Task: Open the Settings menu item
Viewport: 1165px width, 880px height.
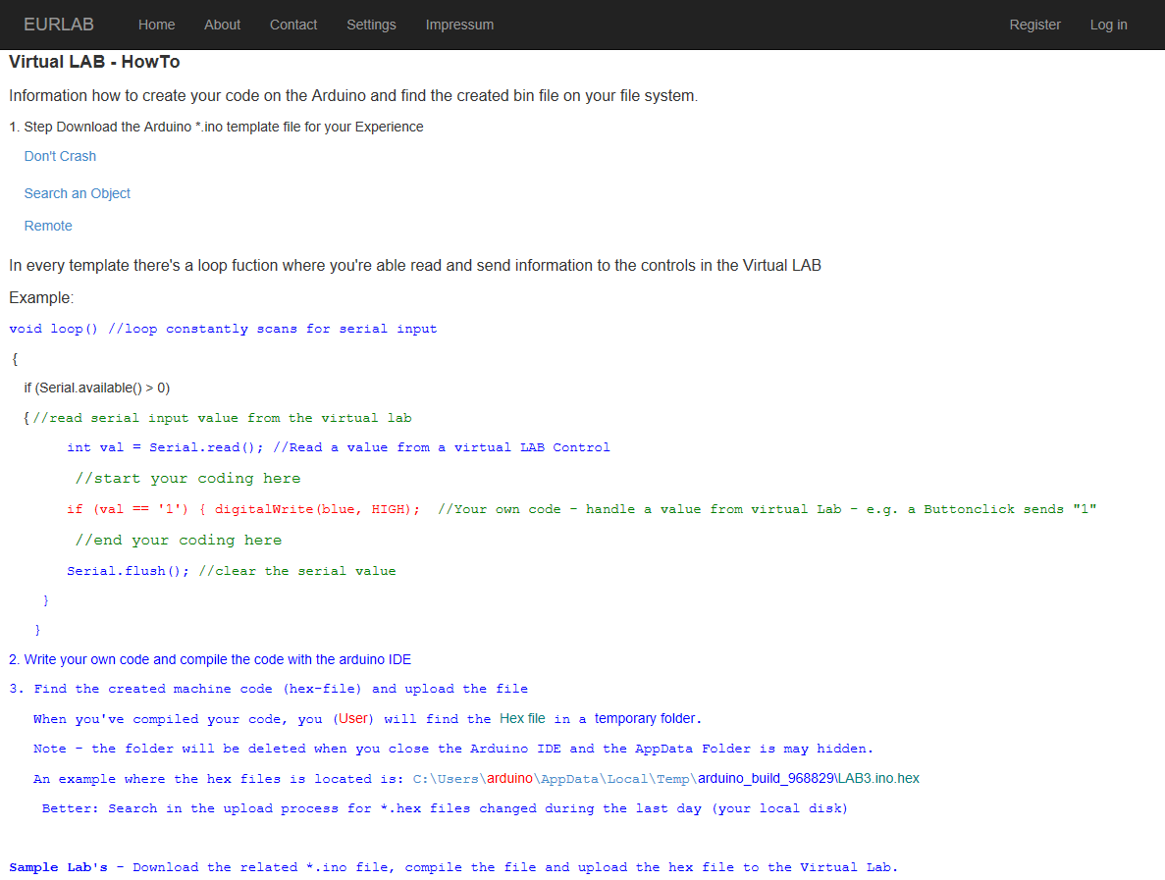Action: [371, 25]
